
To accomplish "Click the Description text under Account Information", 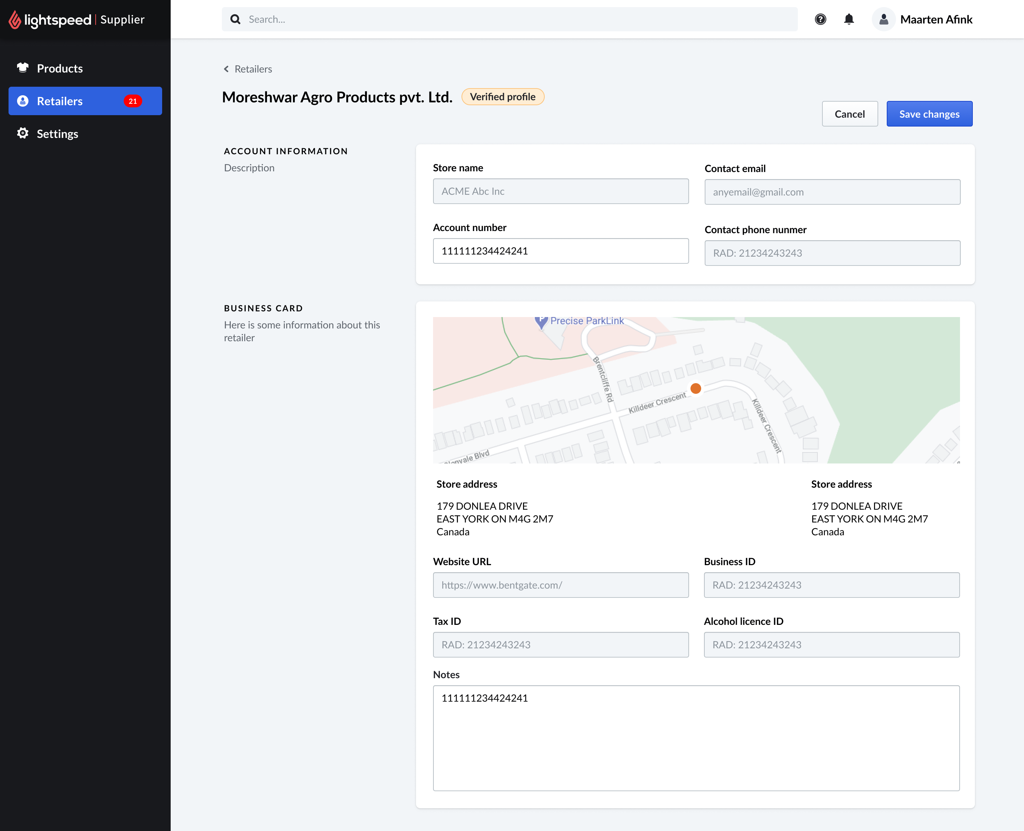I will pos(249,168).
